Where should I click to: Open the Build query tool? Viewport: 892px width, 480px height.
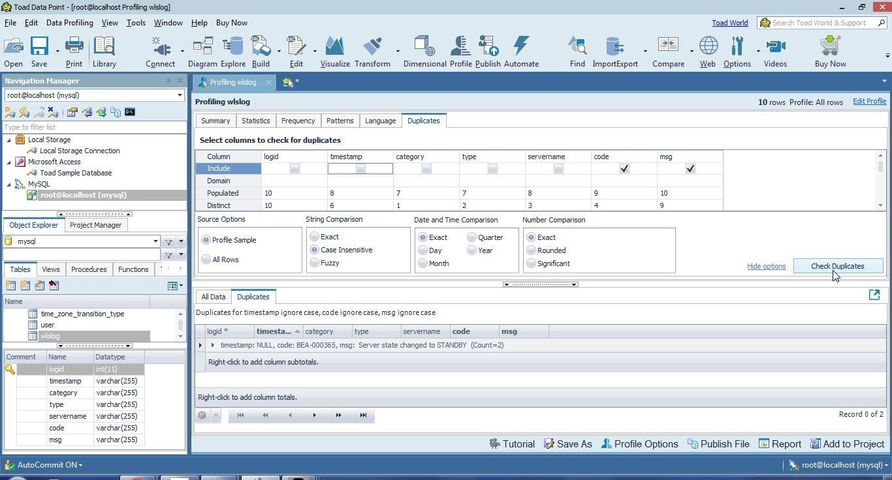click(261, 52)
